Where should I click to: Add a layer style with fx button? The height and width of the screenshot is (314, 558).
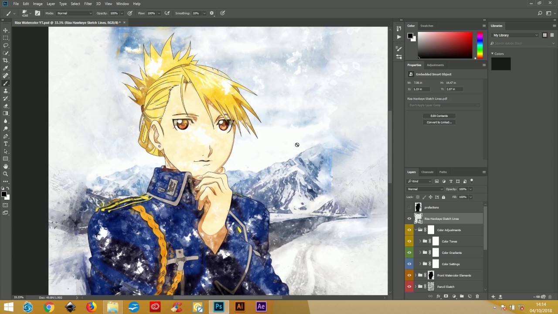[438, 297]
